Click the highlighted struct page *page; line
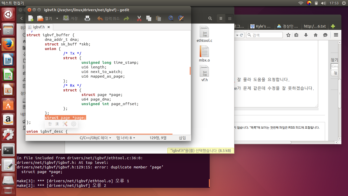The image size is (348, 196). pyautogui.click(x=65, y=118)
